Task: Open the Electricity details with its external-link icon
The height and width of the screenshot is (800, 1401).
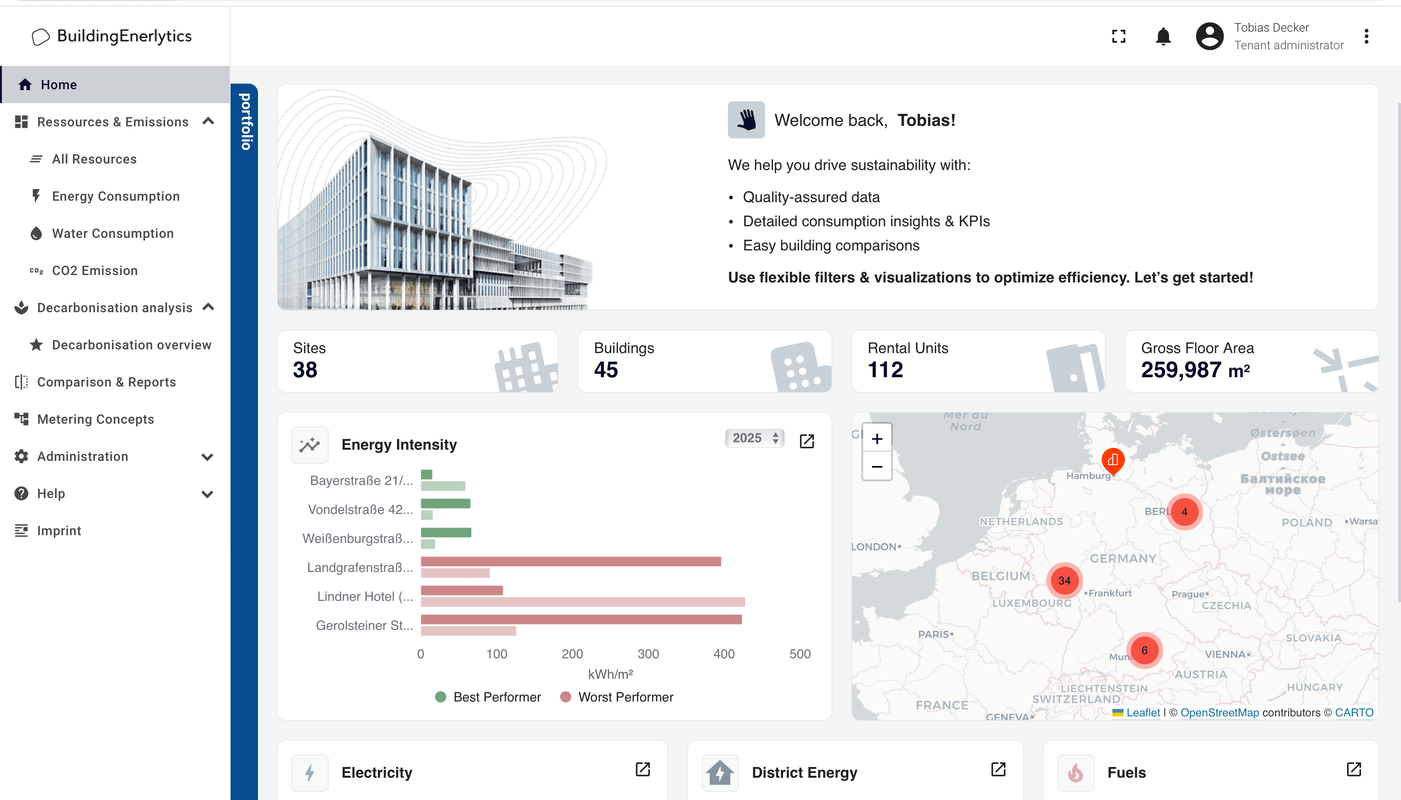Action: coord(642,769)
